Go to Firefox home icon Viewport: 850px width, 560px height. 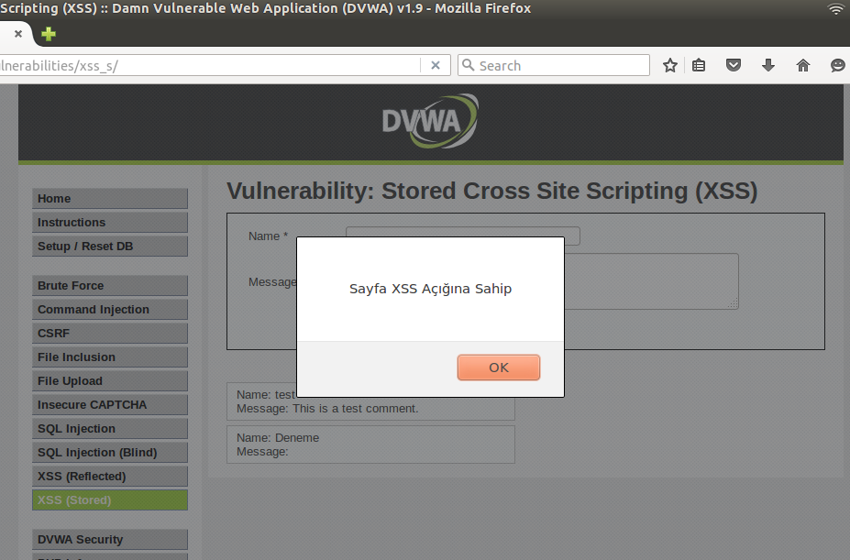point(803,66)
